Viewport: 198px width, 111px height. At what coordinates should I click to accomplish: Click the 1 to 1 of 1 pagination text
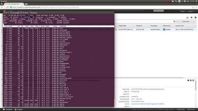point(186,22)
